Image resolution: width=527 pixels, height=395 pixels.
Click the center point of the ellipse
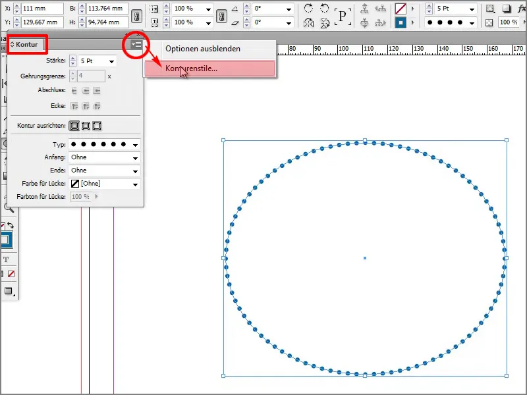pos(366,259)
